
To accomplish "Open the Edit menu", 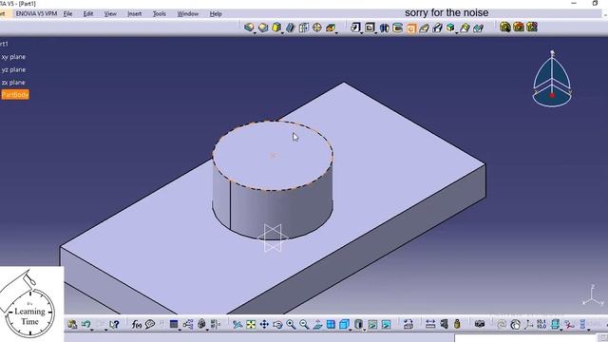I will (x=88, y=13).
